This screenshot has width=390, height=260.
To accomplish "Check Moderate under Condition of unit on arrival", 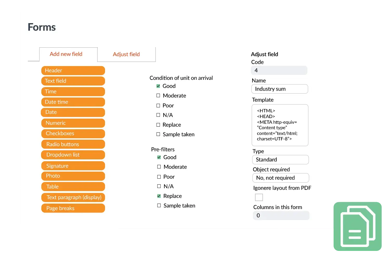I will pos(158,96).
